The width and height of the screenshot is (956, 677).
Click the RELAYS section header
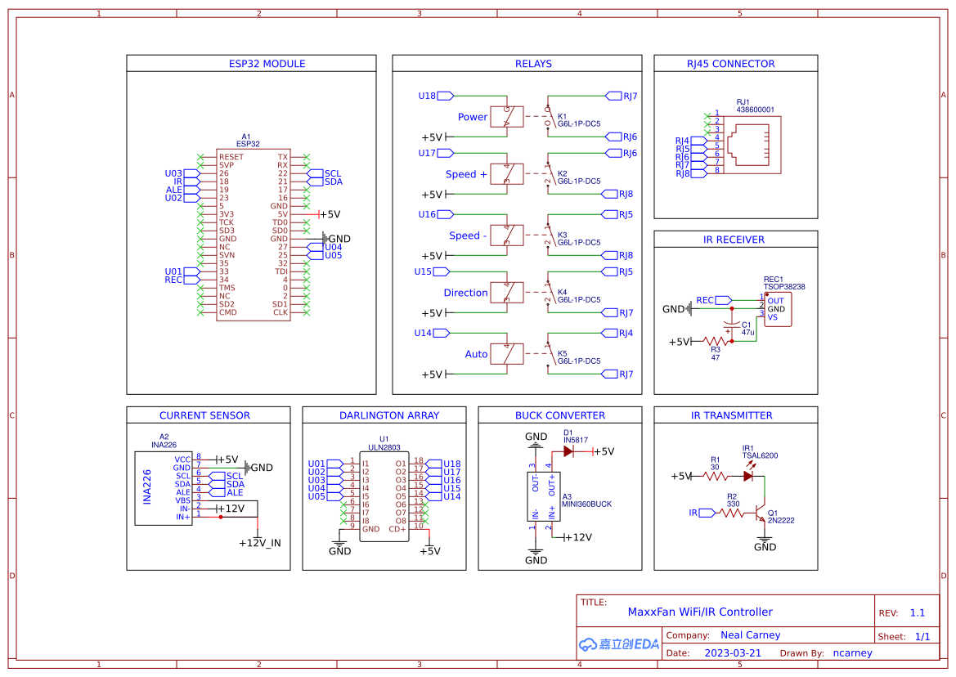click(533, 63)
